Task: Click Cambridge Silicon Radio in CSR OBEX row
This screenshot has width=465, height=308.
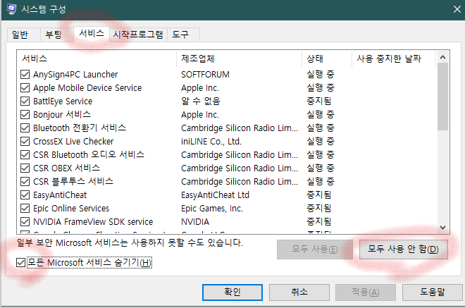Action: [240, 168]
